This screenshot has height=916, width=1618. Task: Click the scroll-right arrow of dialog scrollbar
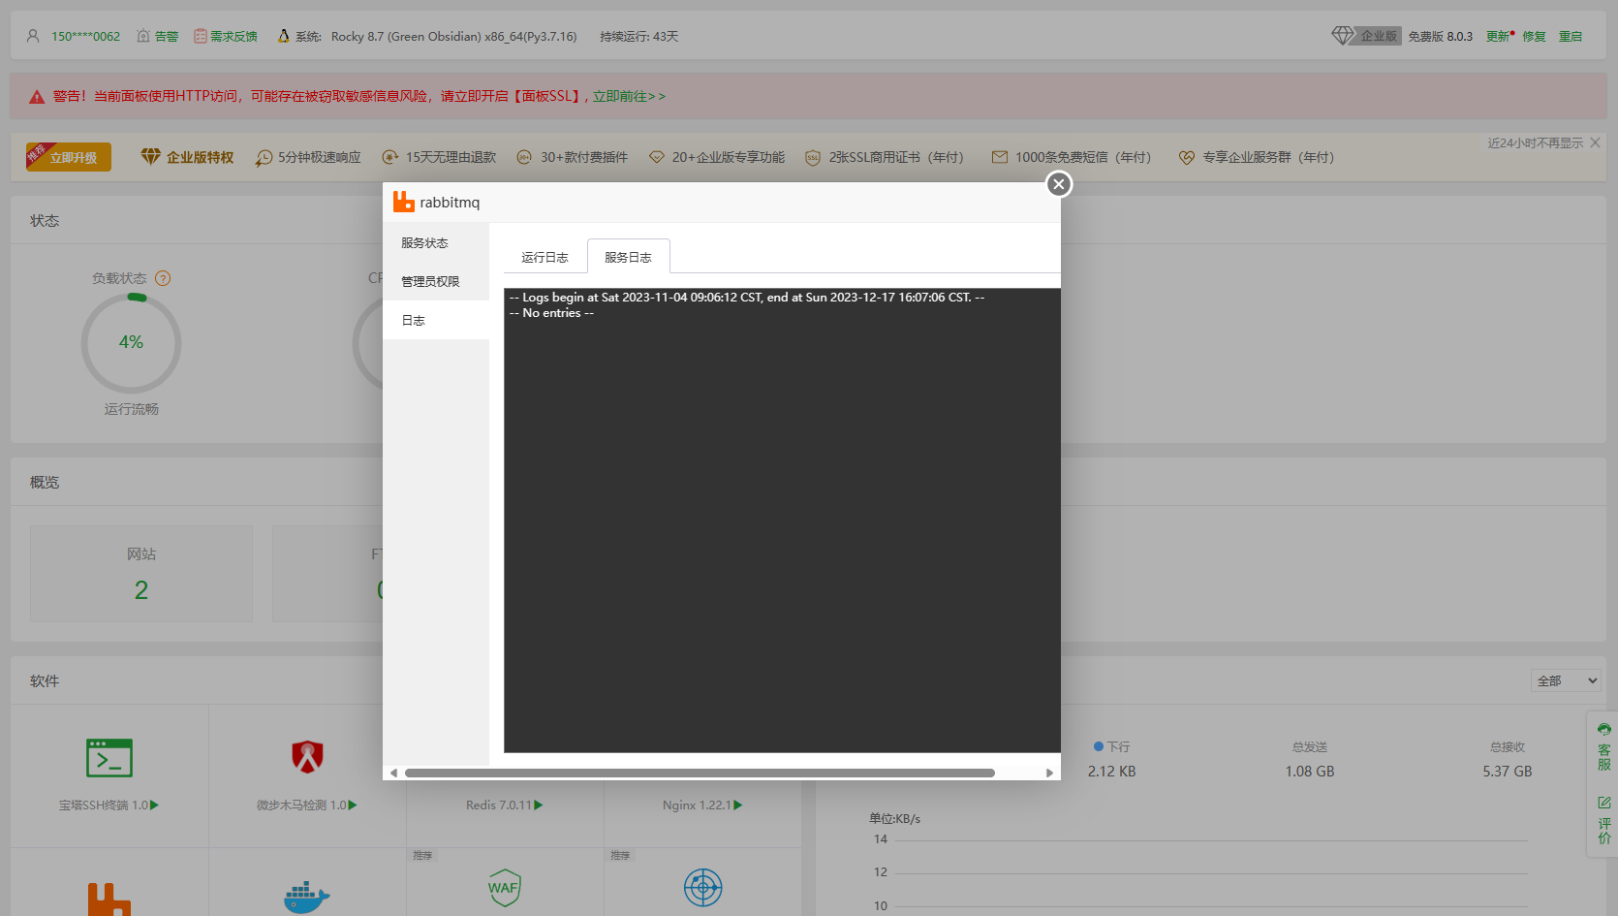click(1049, 773)
